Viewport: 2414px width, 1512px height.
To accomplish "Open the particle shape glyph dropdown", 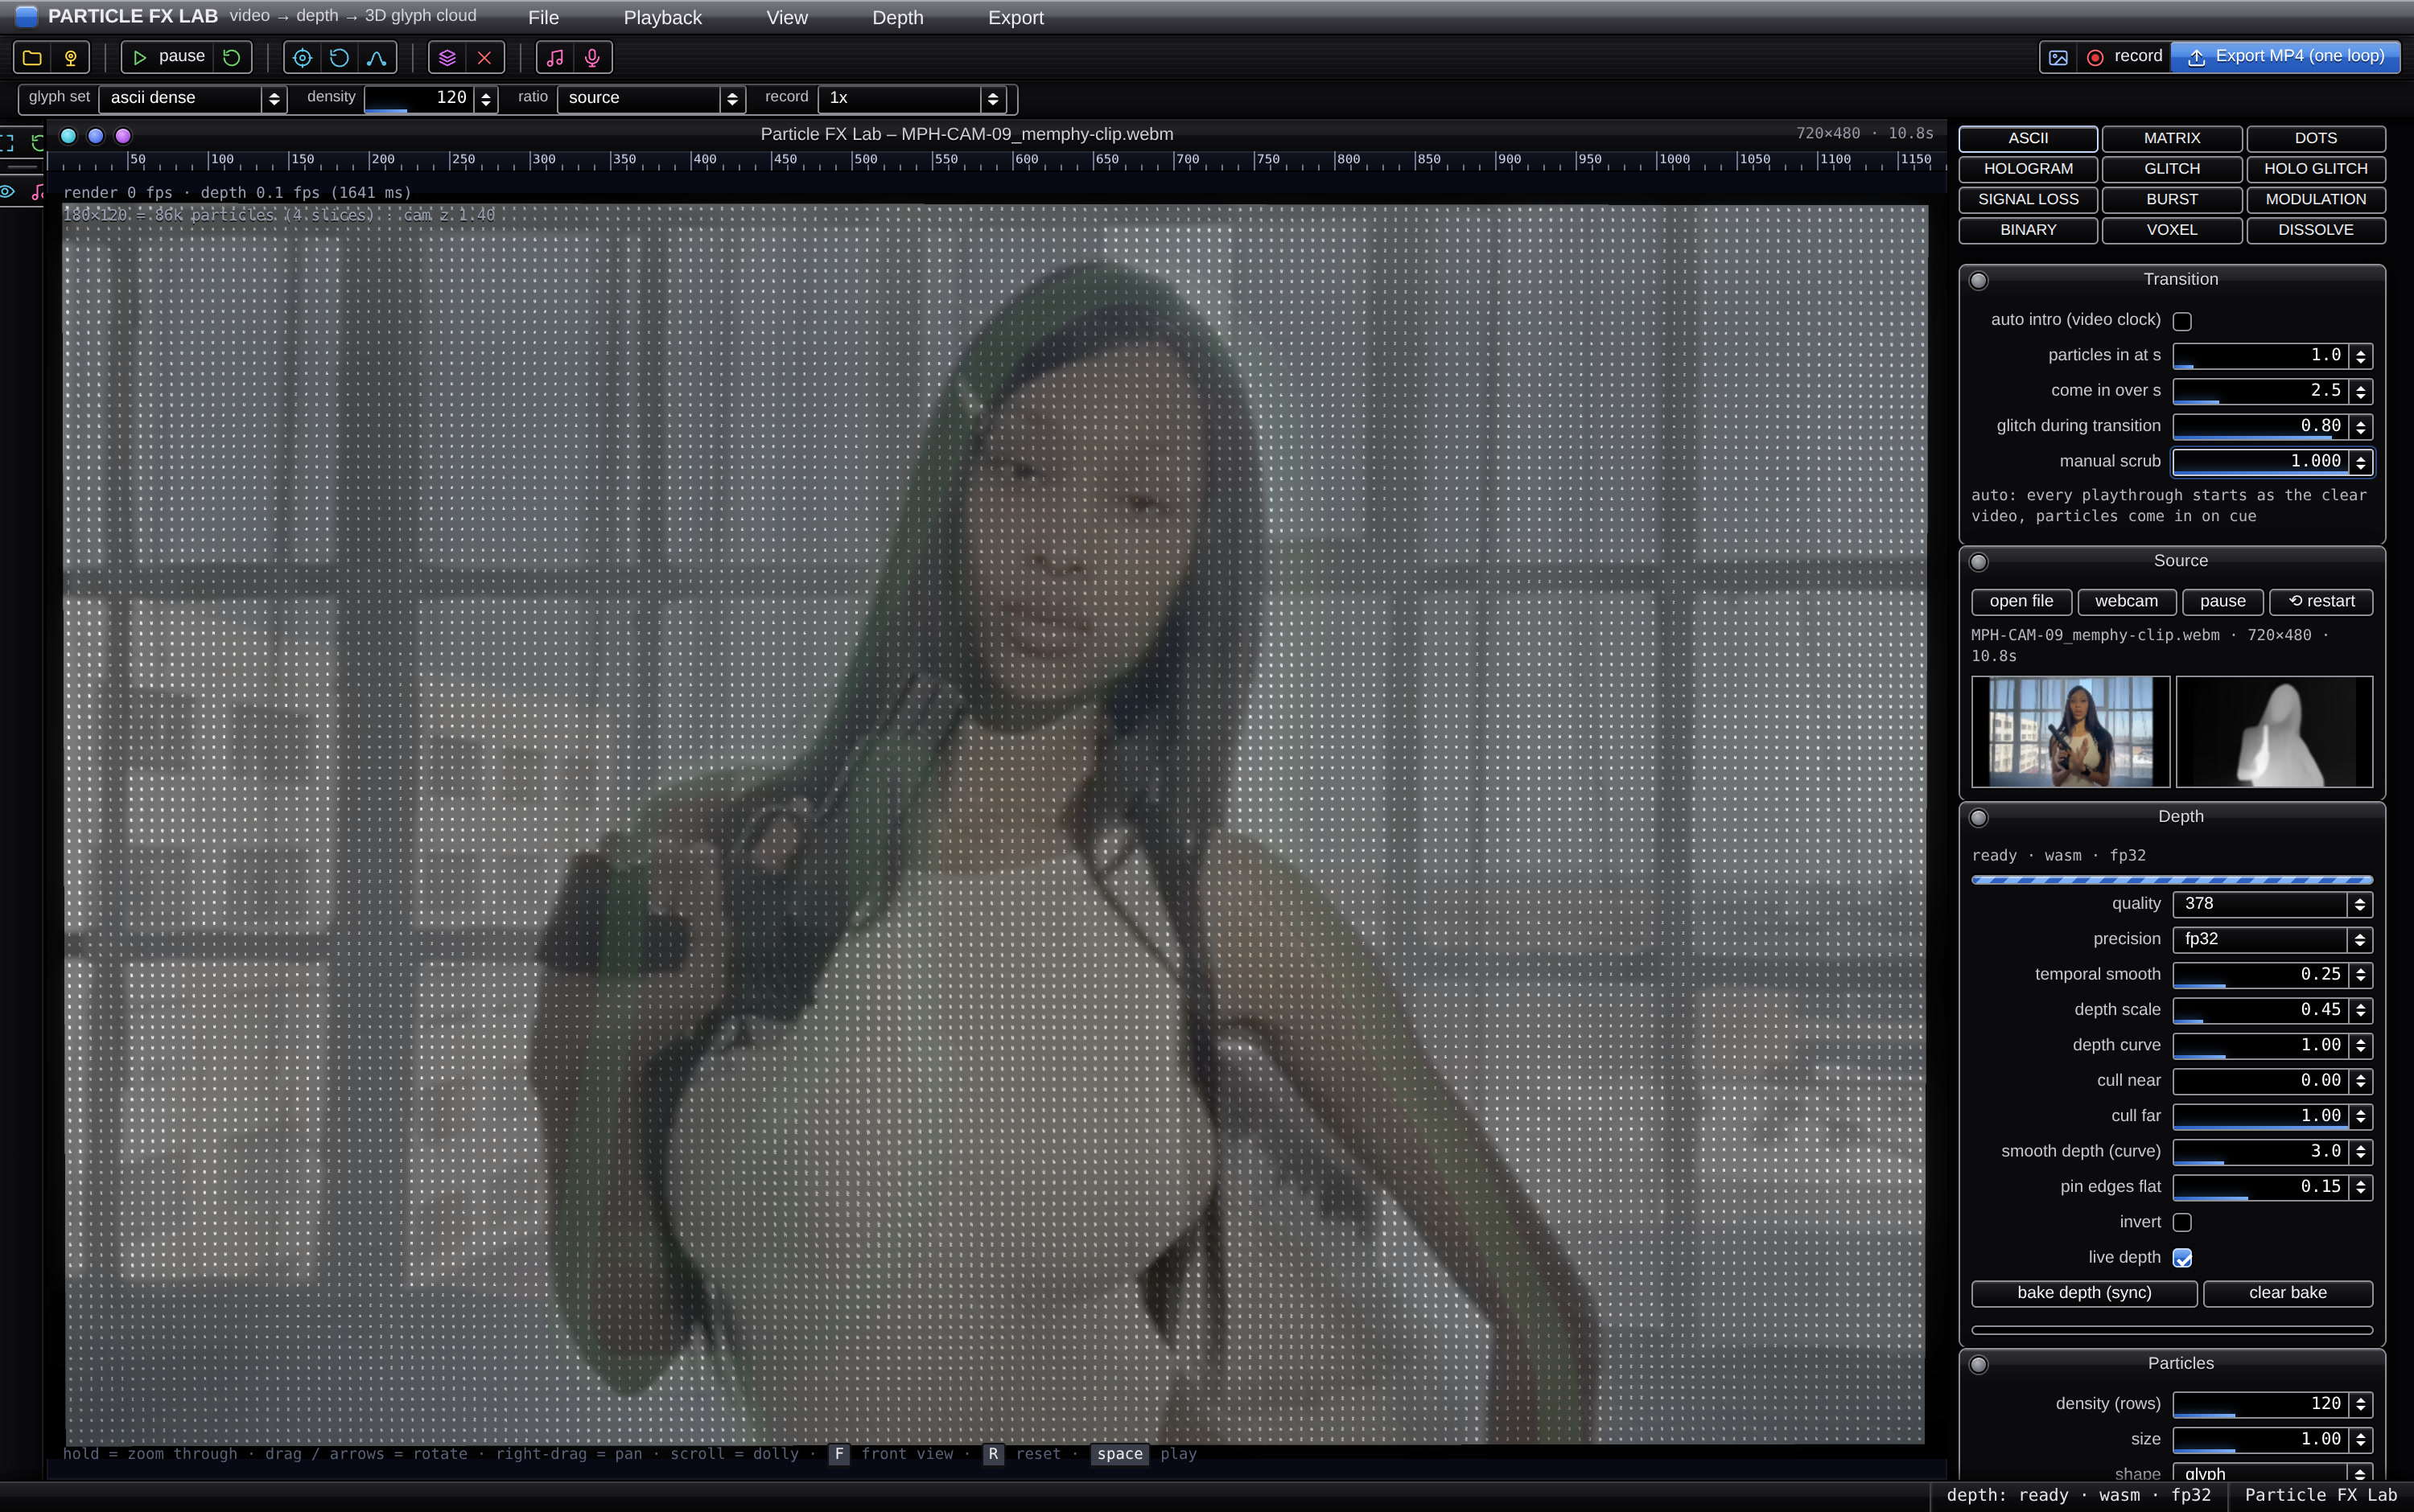I will click(2272, 1473).
